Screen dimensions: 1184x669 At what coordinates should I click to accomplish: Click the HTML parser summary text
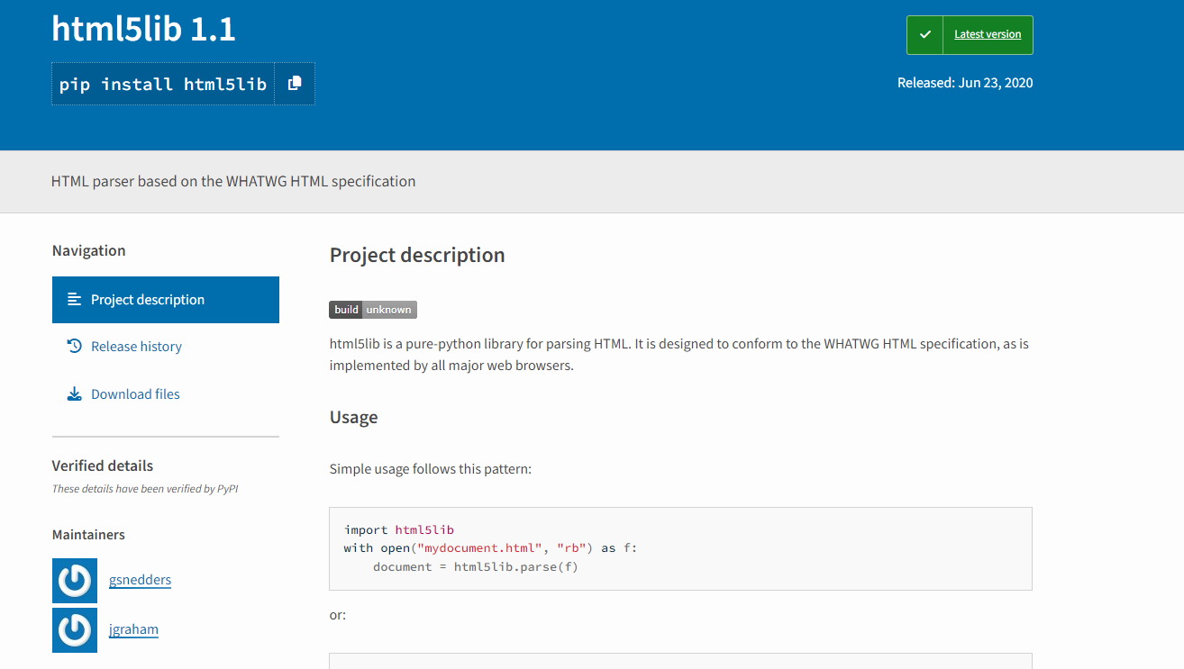(233, 181)
